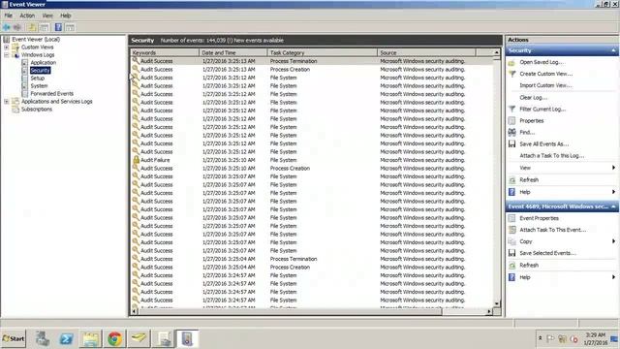Select the Audit Failure lock row
The image size is (620, 349).
[312, 160]
